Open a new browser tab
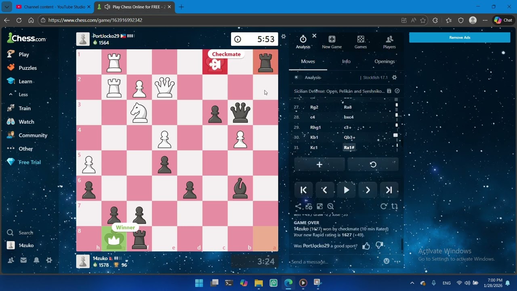Screen dimensions: 517x291 [181, 7]
